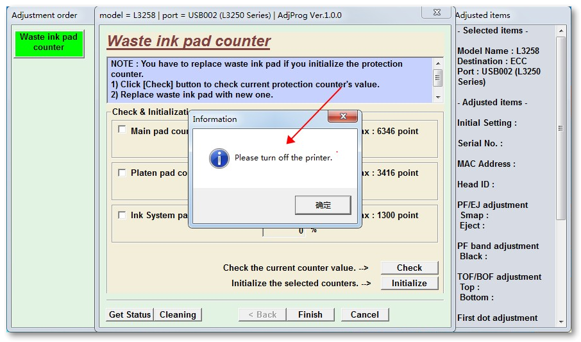Click the 'Initial Setting :' label
581x342 pixels.
coord(487,123)
